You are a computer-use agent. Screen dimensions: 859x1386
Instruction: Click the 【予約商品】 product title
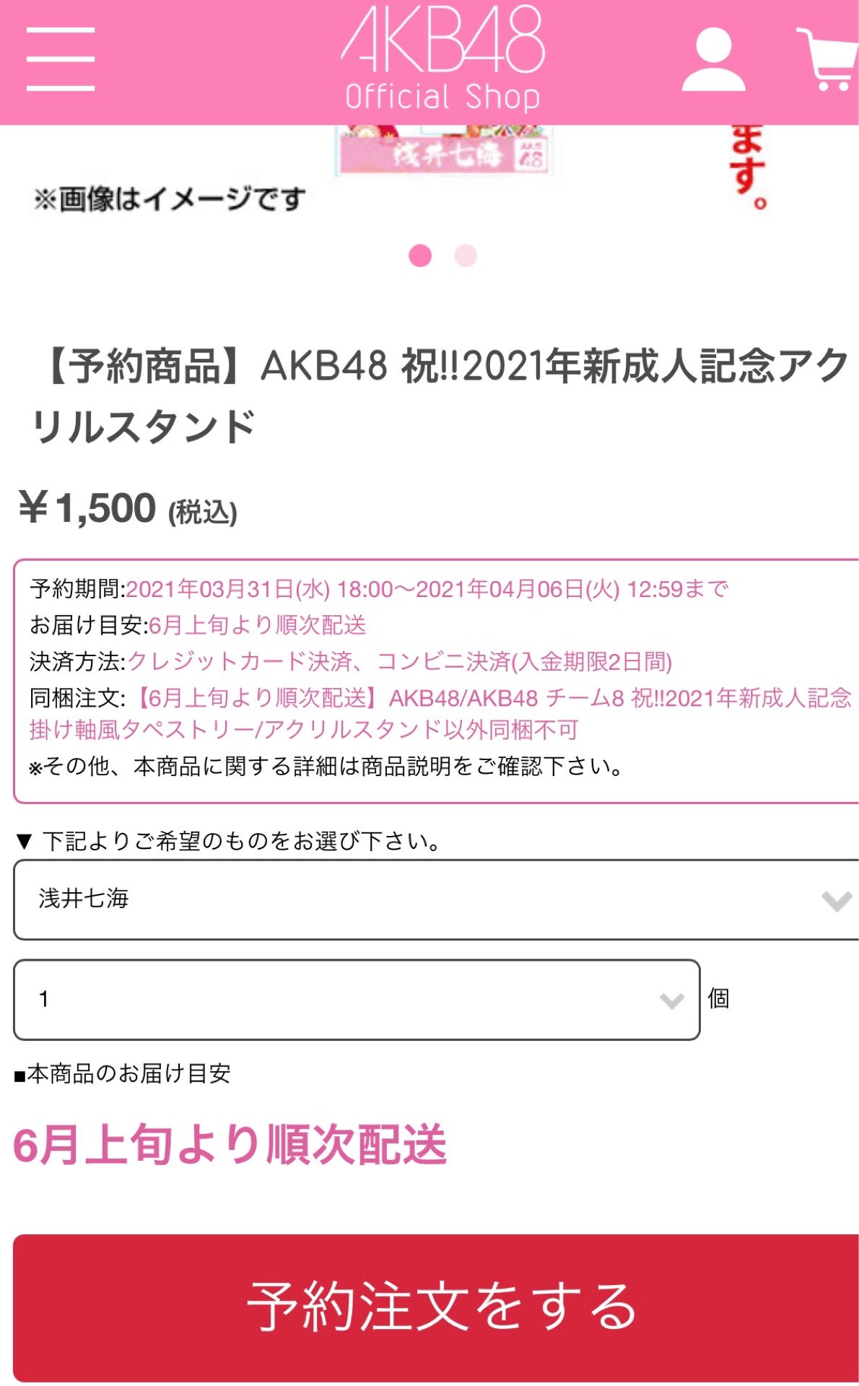click(x=440, y=396)
